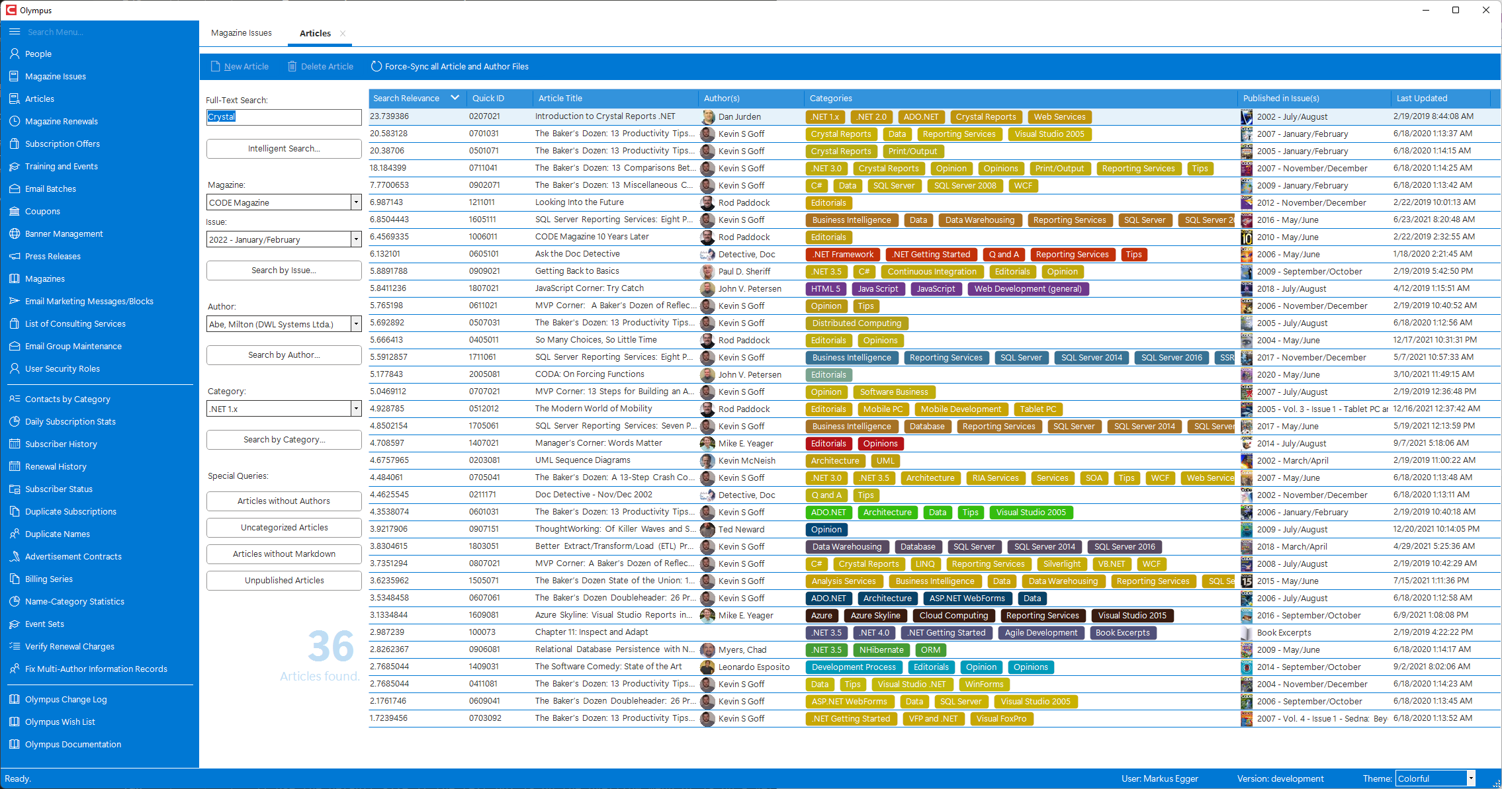Image resolution: width=1502 pixels, height=789 pixels.
Task: Open the Author dropdown showing Abe, Milton
Action: (x=356, y=325)
